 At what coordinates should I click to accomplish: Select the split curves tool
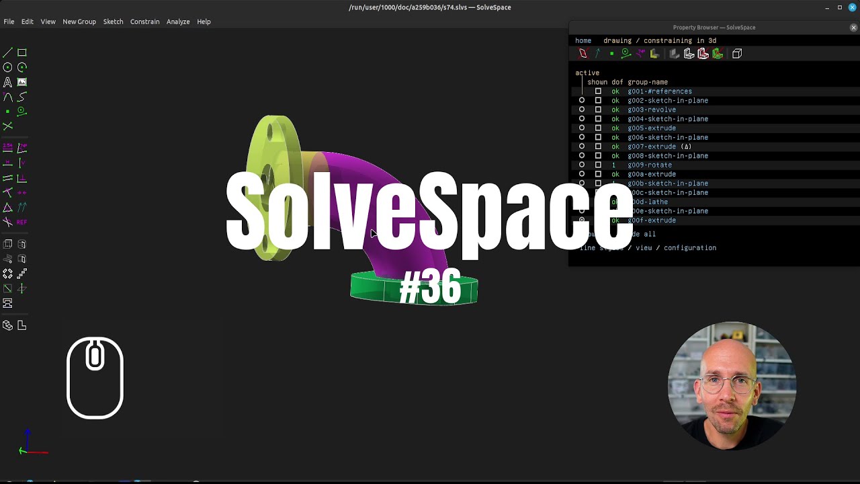(7, 126)
